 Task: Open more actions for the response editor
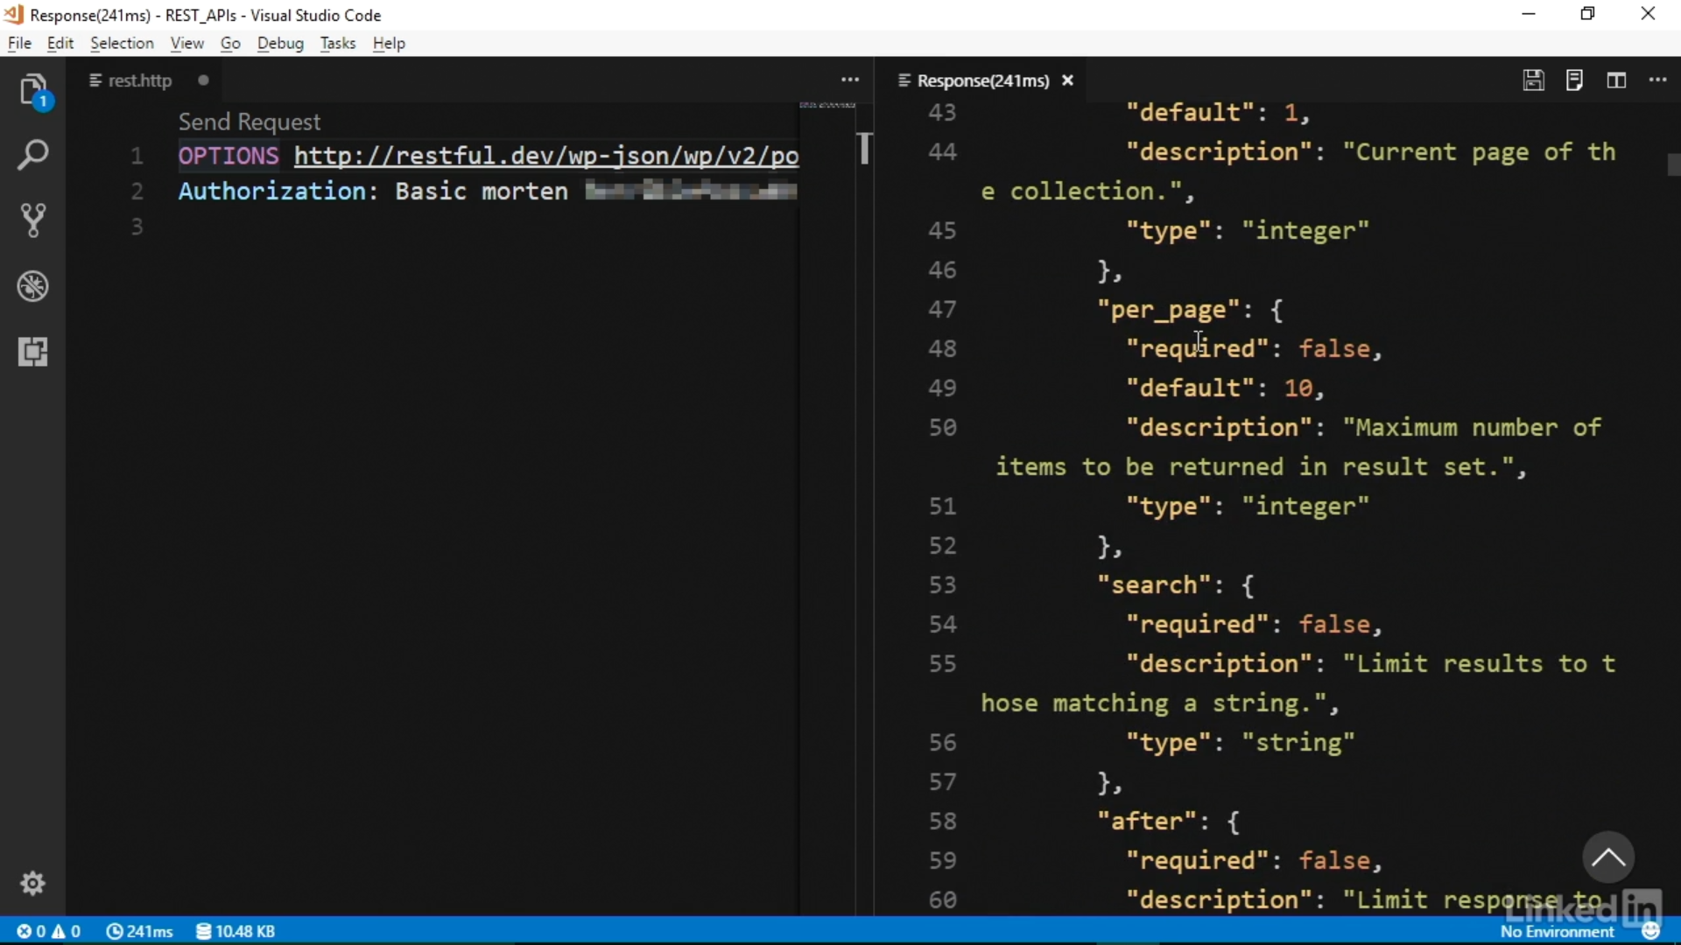1657,80
